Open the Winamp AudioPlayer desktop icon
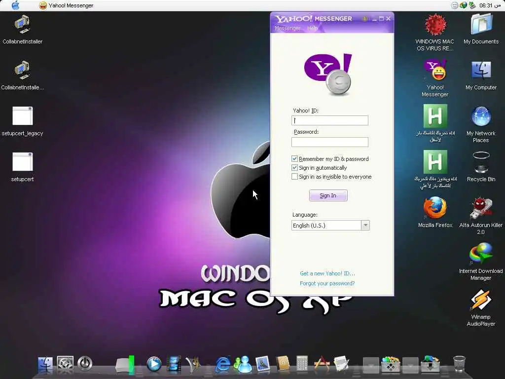This screenshot has height=379, width=505. click(x=481, y=308)
